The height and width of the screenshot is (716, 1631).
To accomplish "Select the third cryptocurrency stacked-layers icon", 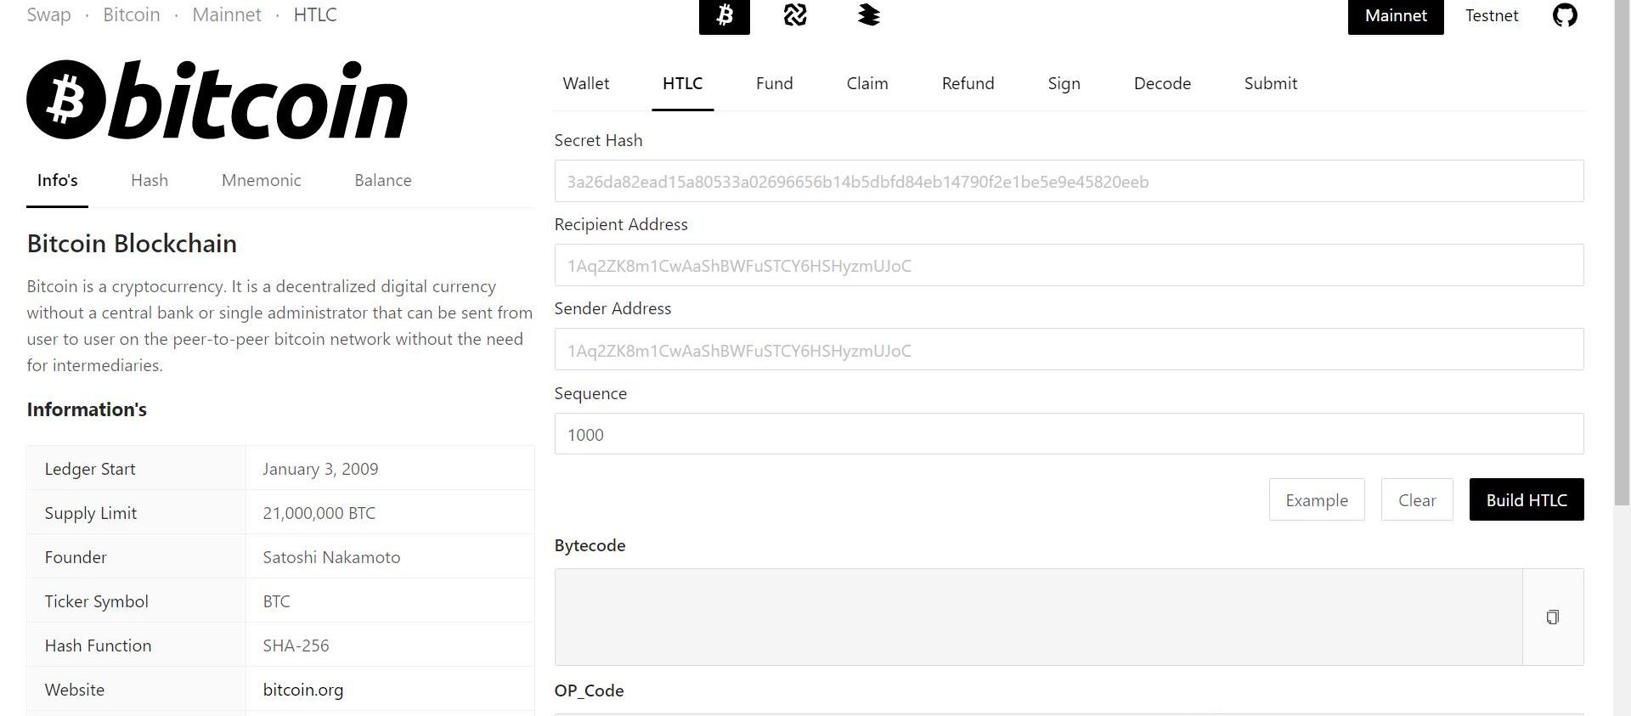I will pyautogui.click(x=868, y=16).
